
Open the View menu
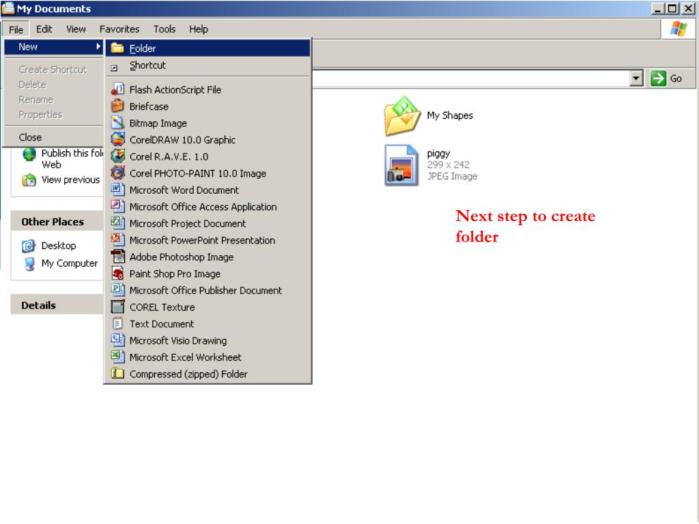pyautogui.click(x=76, y=29)
